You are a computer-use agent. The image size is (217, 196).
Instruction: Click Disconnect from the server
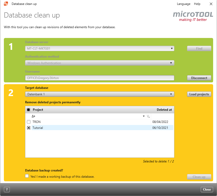pyautogui.click(x=199, y=78)
